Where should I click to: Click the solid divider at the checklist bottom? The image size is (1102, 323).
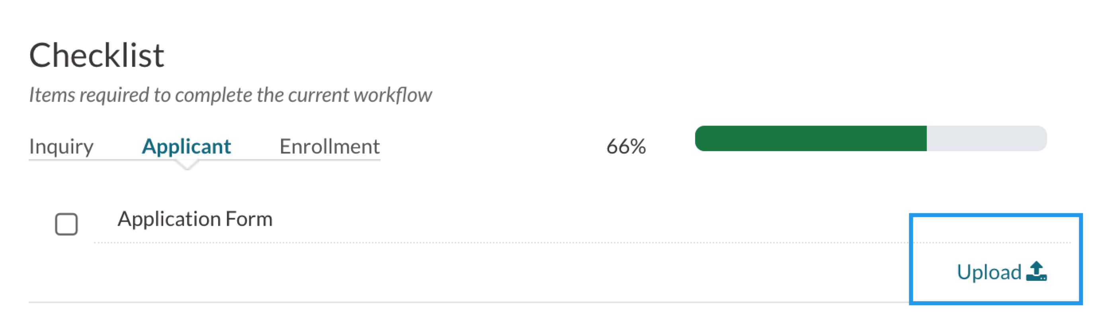click(x=428, y=302)
